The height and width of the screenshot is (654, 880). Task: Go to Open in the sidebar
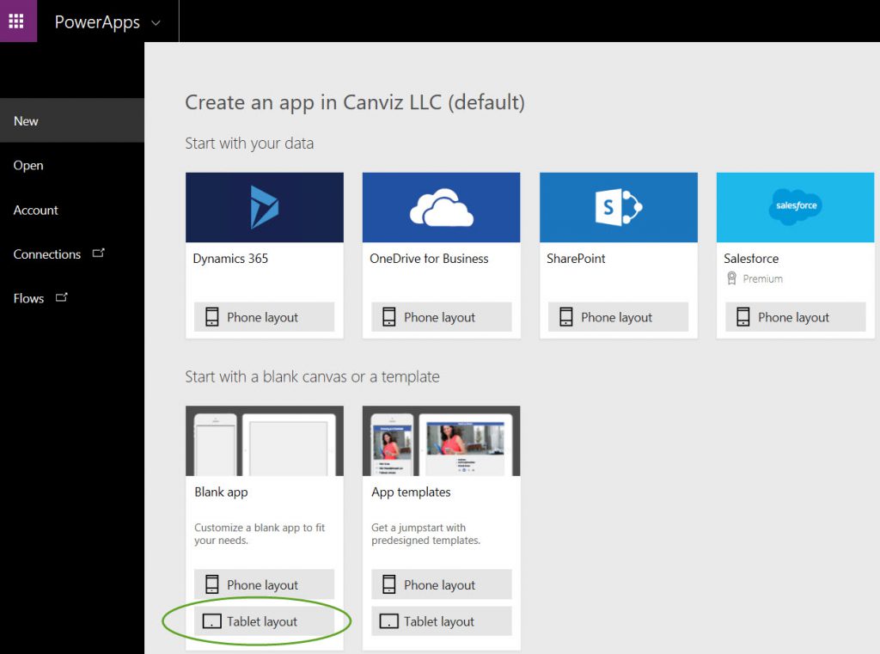point(28,166)
